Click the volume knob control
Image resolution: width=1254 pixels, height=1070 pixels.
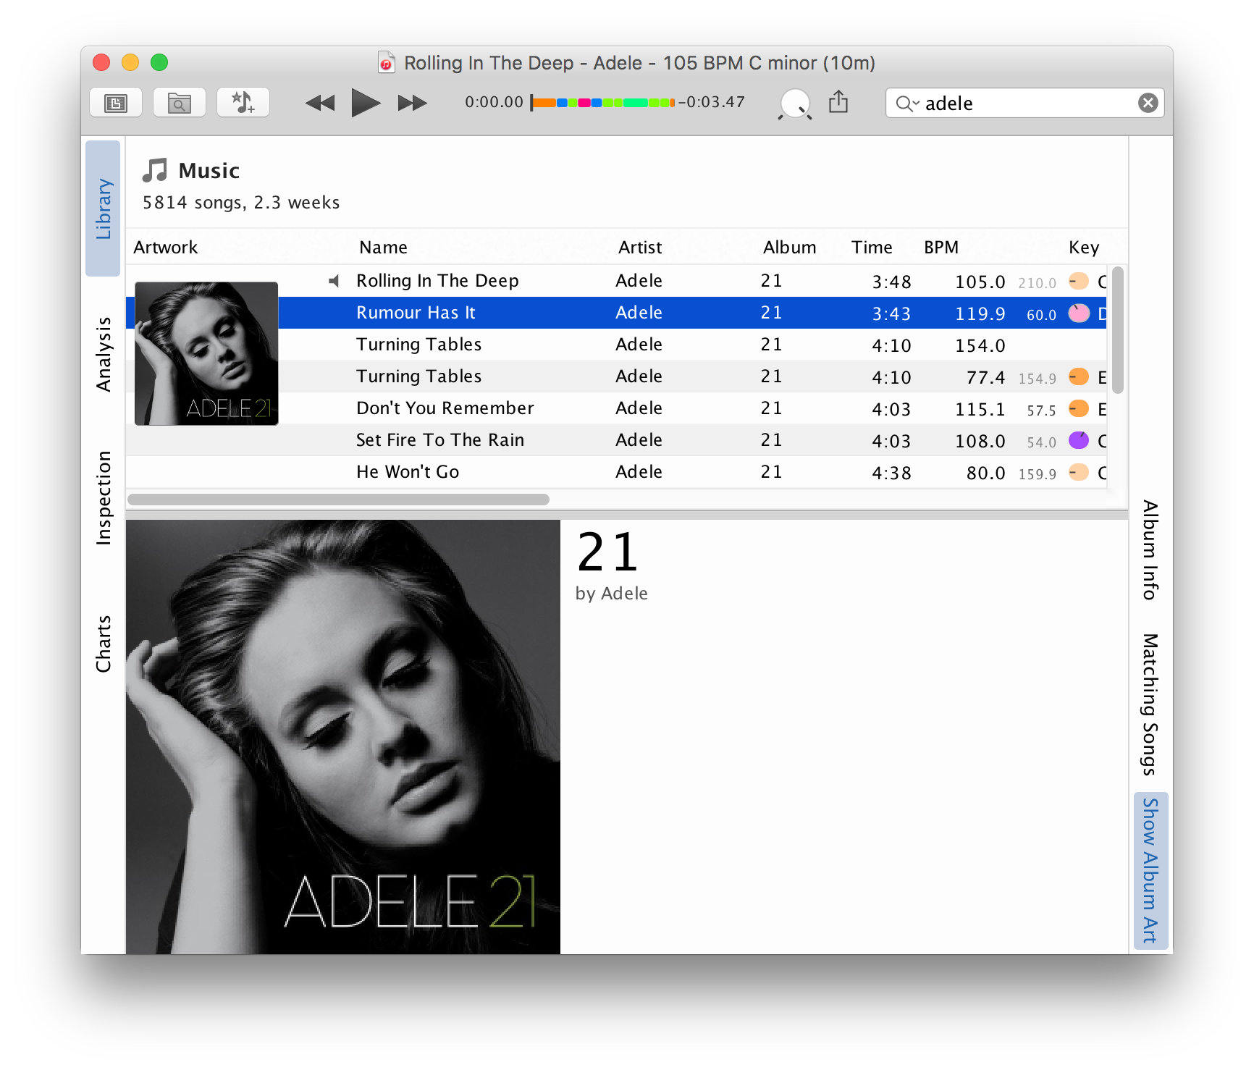(x=795, y=104)
